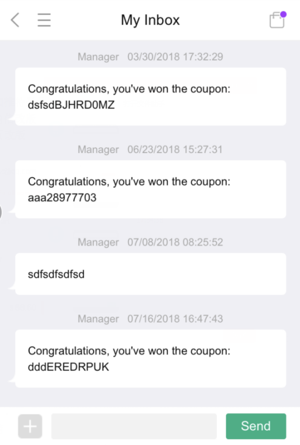Click the Manager label above last message

[98, 319]
